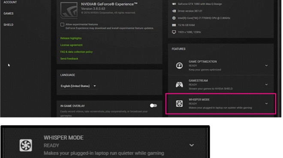This screenshot has width=283, height=158.
Task: Open the License agreement link
Action: pos(71,45)
